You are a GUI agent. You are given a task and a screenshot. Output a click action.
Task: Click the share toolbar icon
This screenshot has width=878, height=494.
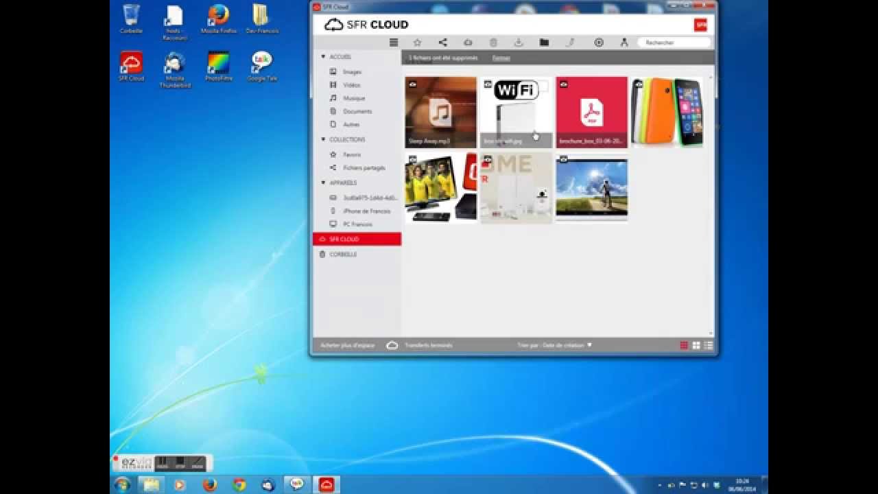(x=442, y=43)
